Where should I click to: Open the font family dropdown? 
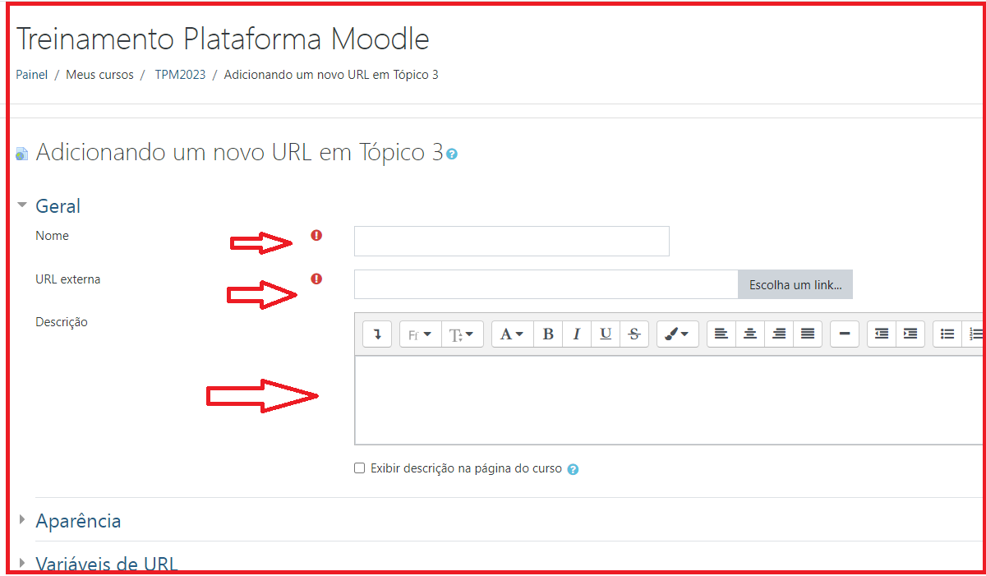click(x=421, y=334)
